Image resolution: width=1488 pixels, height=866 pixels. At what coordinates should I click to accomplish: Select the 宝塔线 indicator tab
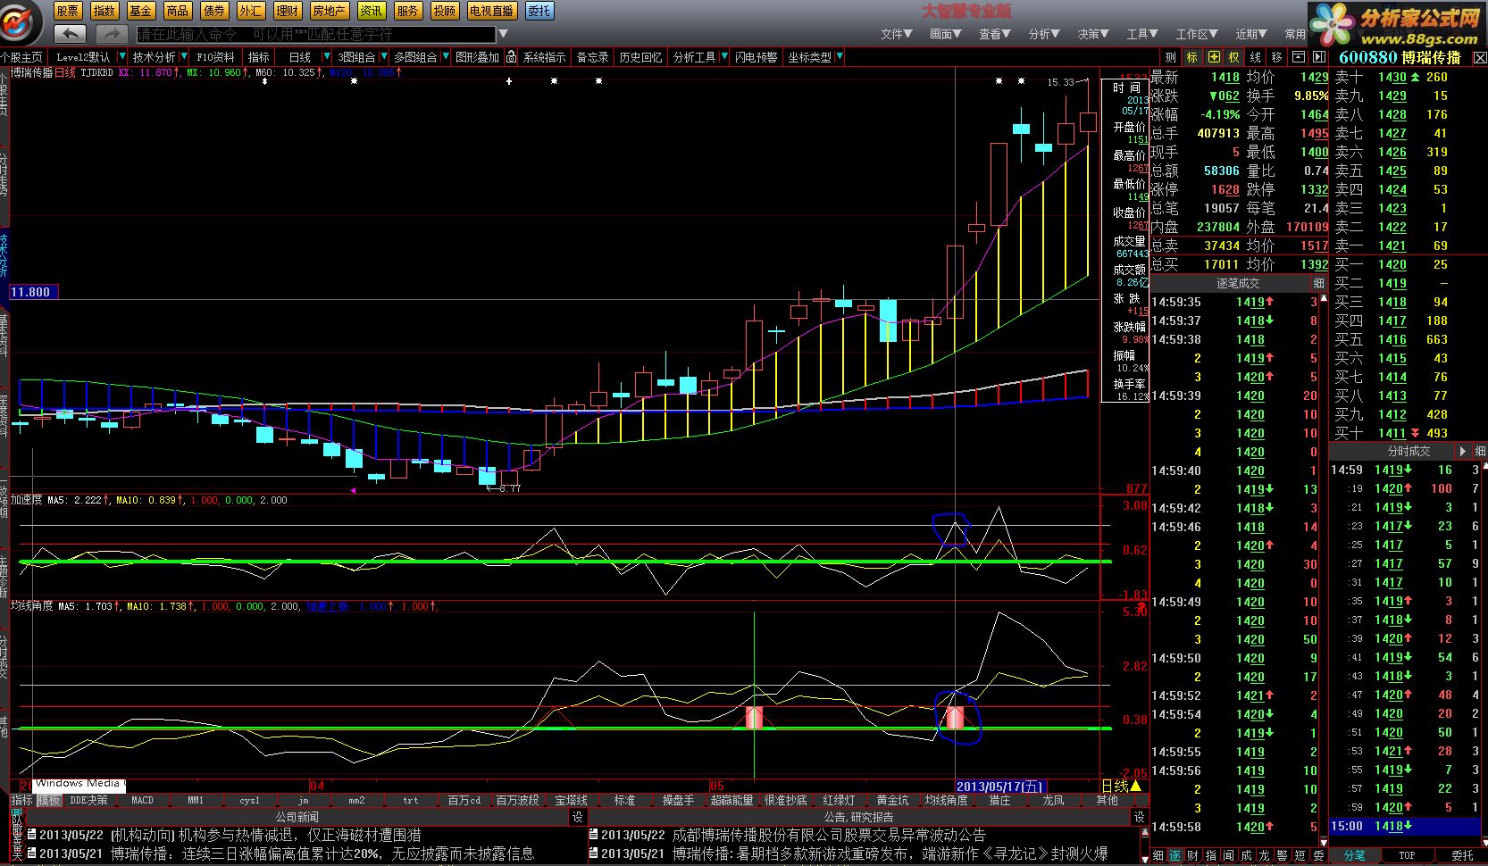[571, 800]
